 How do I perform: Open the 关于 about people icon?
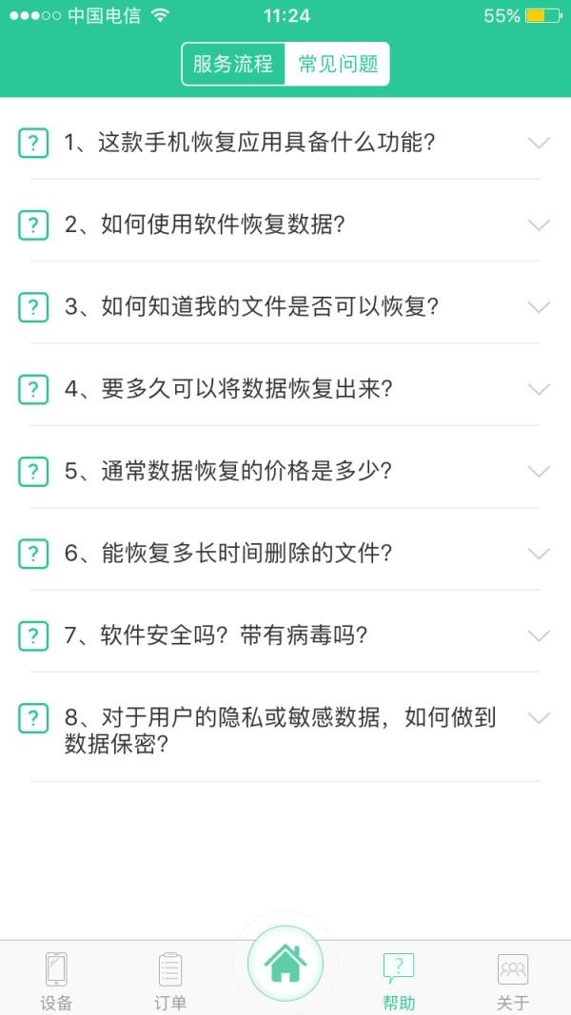[x=513, y=969]
